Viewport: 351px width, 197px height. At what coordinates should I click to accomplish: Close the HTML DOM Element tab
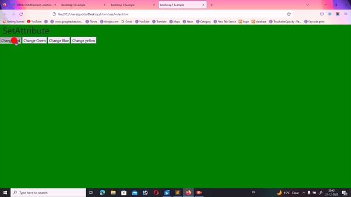(55, 5)
